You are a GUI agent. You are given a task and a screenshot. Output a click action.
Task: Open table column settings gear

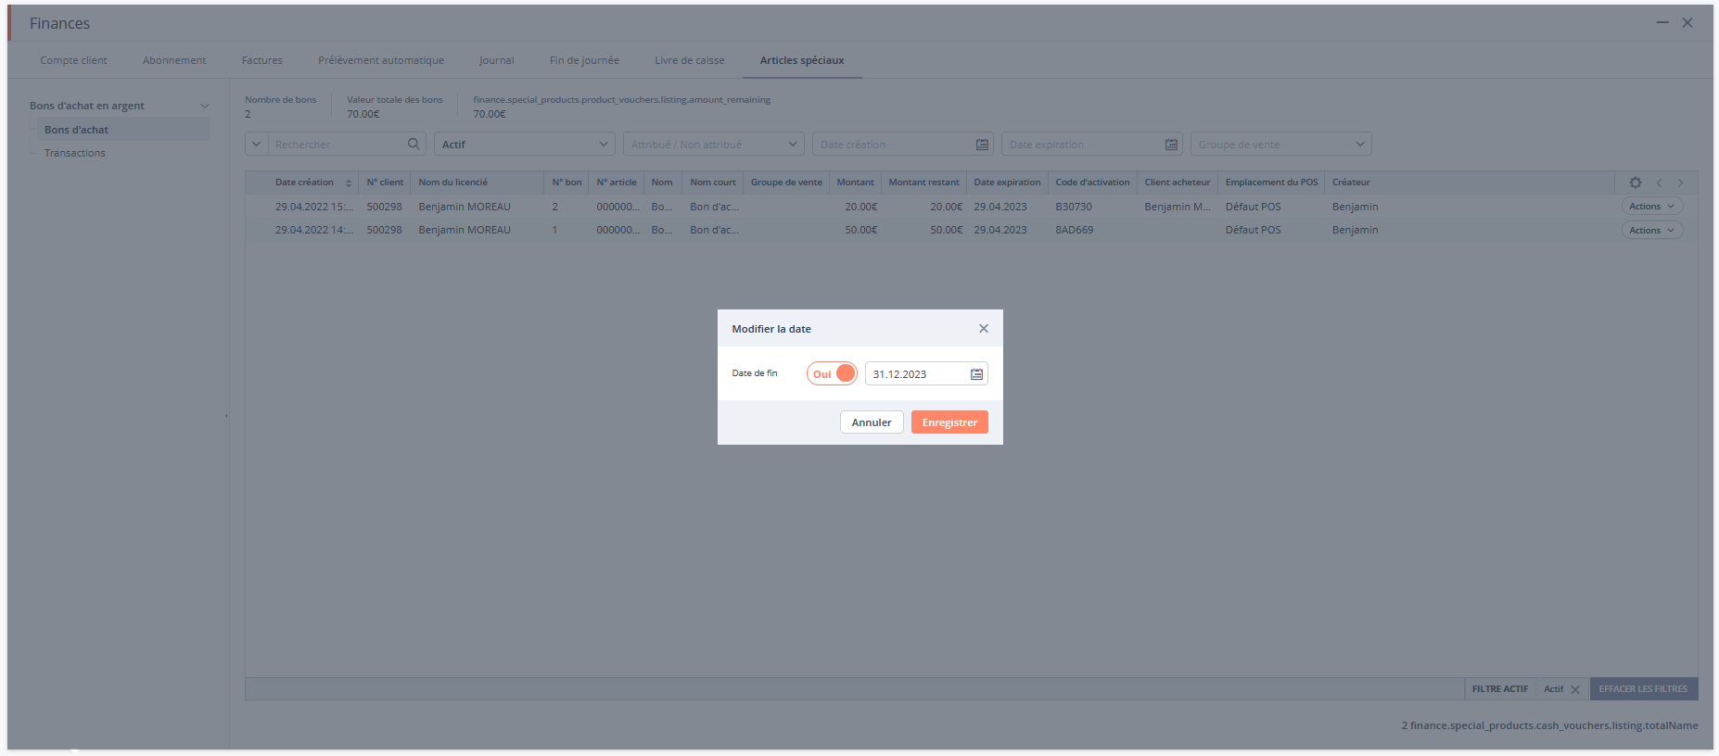[1636, 183]
